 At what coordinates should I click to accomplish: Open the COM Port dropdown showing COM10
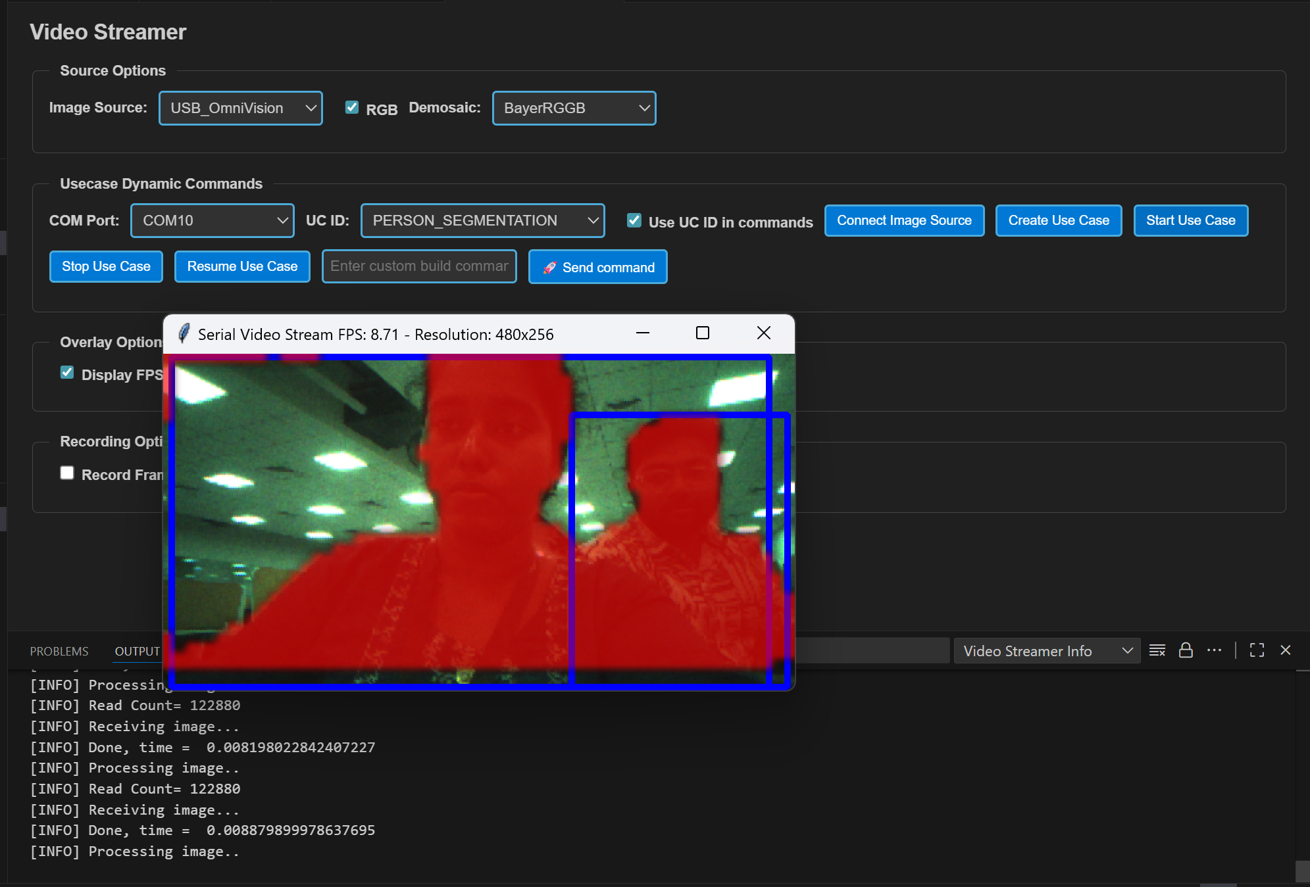tap(212, 220)
